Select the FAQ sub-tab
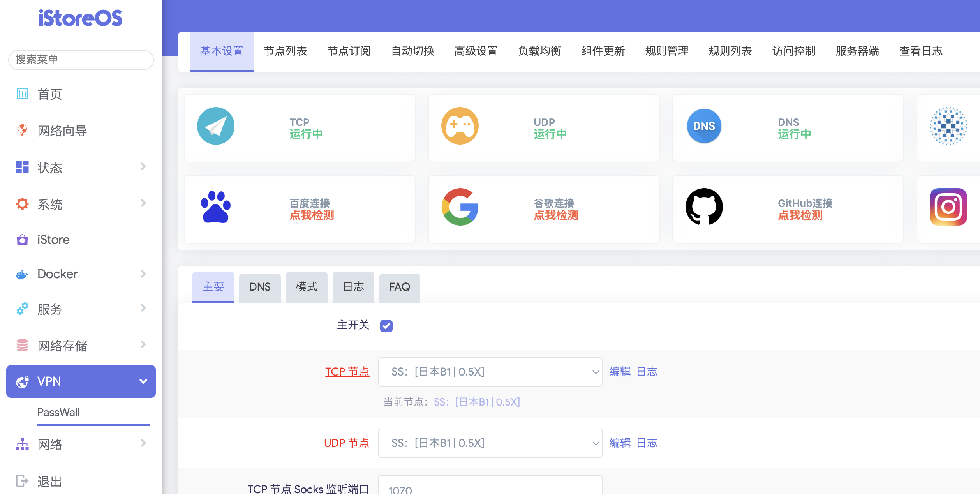 400,288
